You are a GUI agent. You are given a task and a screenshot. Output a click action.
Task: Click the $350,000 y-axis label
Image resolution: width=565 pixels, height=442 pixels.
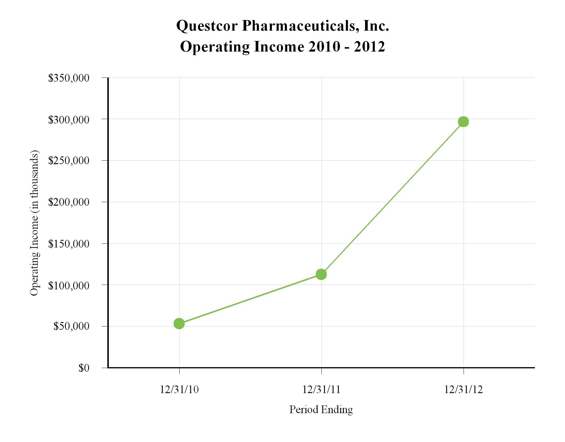click(69, 78)
